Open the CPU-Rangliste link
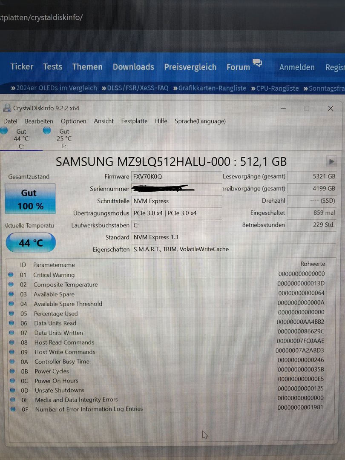 (275, 88)
